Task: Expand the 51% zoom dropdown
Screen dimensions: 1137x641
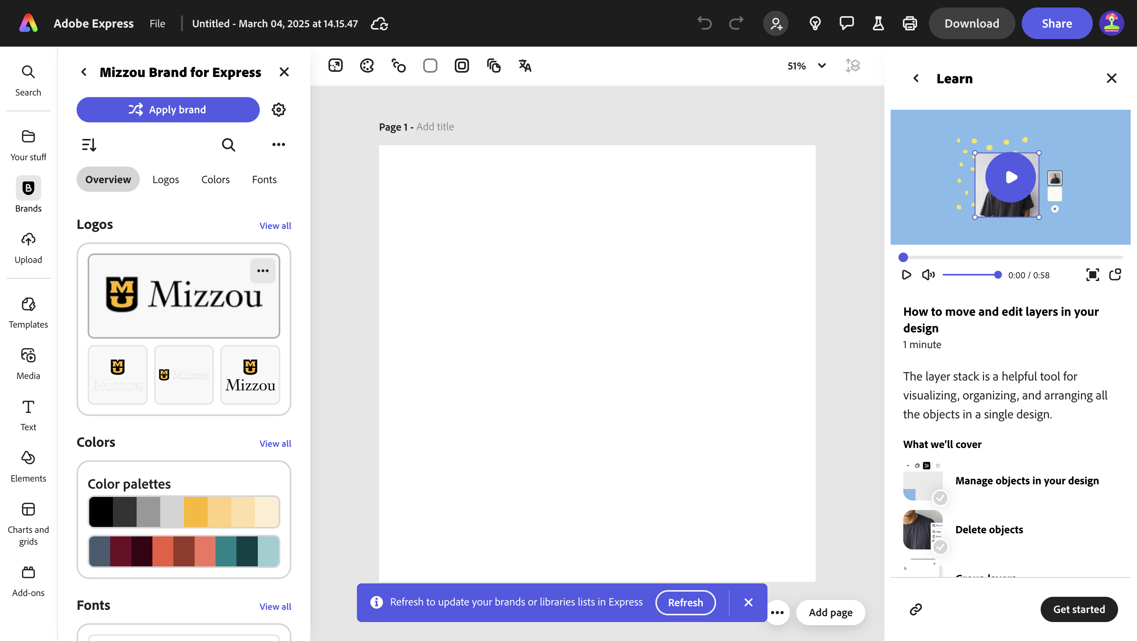Action: point(822,66)
